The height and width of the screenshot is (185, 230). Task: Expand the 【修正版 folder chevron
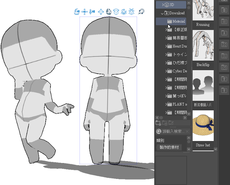click(x=166, y=30)
